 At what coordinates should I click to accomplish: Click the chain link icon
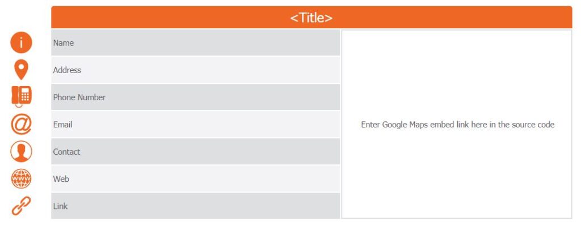pyautogui.click(x=21, y=206)
